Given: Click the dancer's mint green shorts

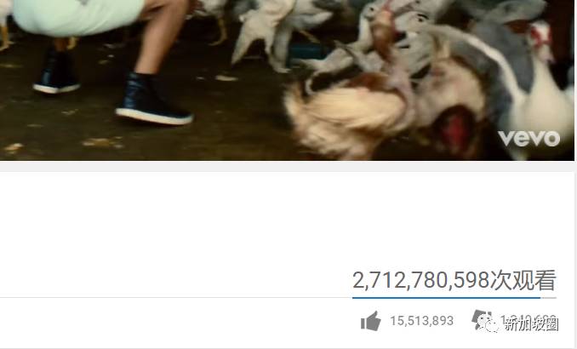Looking at the screenshot, I should tap(78, 17).
